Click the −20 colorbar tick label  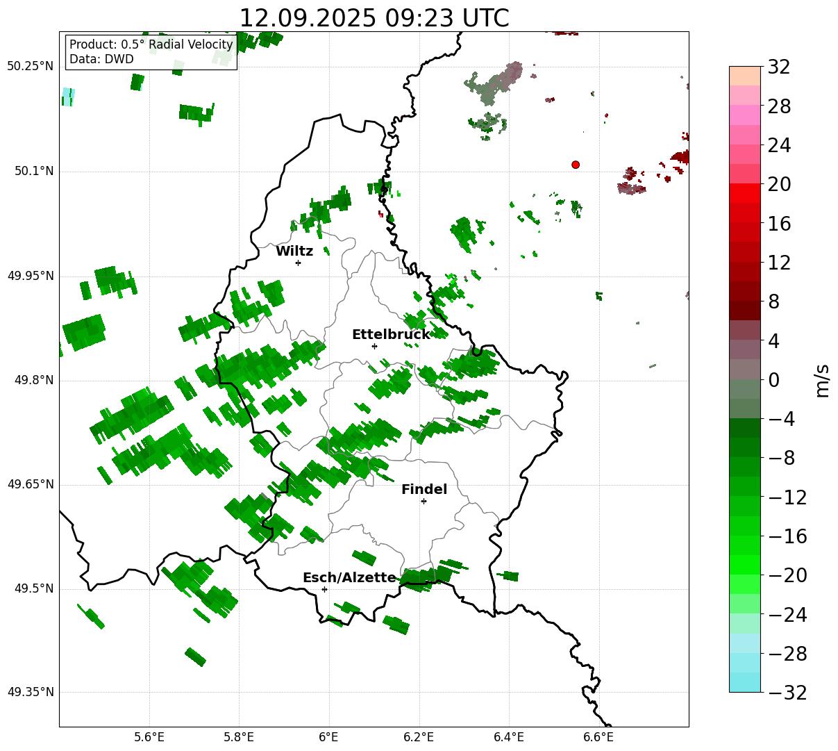[x=787, y=575]
